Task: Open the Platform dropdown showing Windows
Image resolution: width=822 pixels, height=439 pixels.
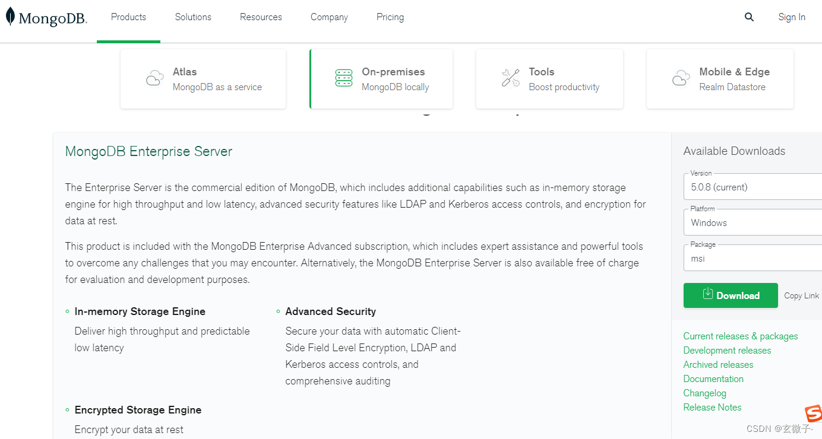Action: point(753,222)
